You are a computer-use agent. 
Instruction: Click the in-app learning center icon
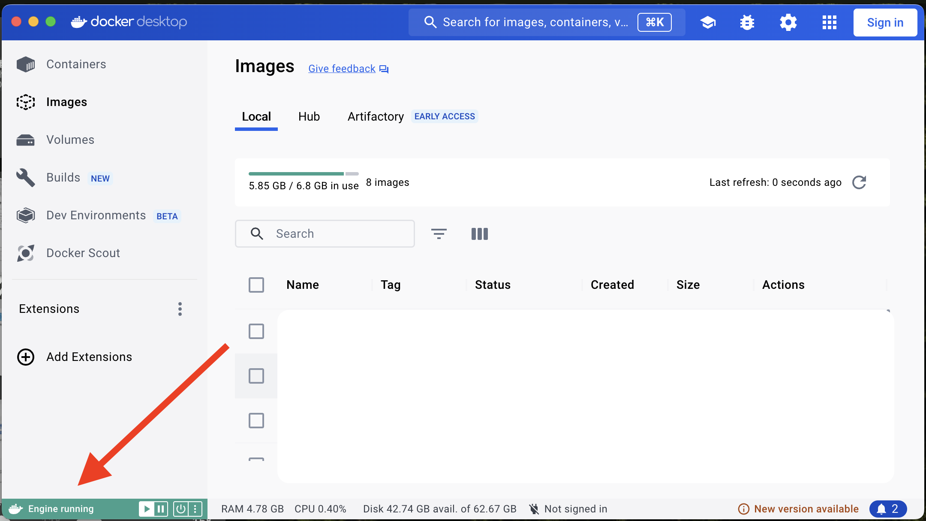pos(708,22)
